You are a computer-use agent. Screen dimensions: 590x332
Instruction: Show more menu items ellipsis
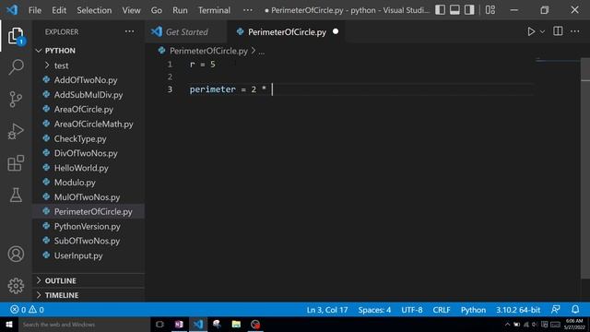[248, 10]
